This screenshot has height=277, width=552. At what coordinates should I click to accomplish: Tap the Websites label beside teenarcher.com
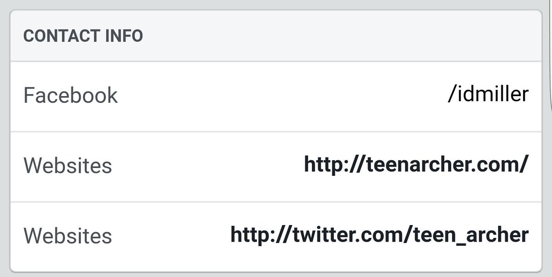coord(68,166)
